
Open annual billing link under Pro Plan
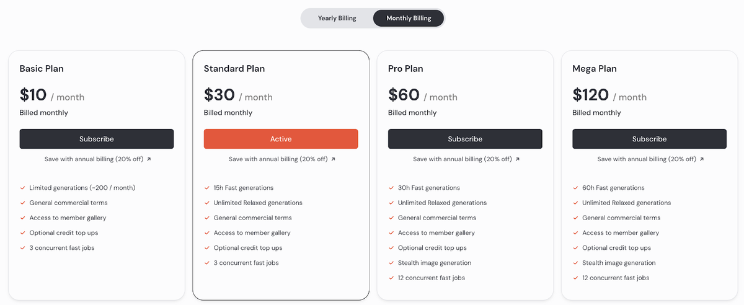click(462, 159)
